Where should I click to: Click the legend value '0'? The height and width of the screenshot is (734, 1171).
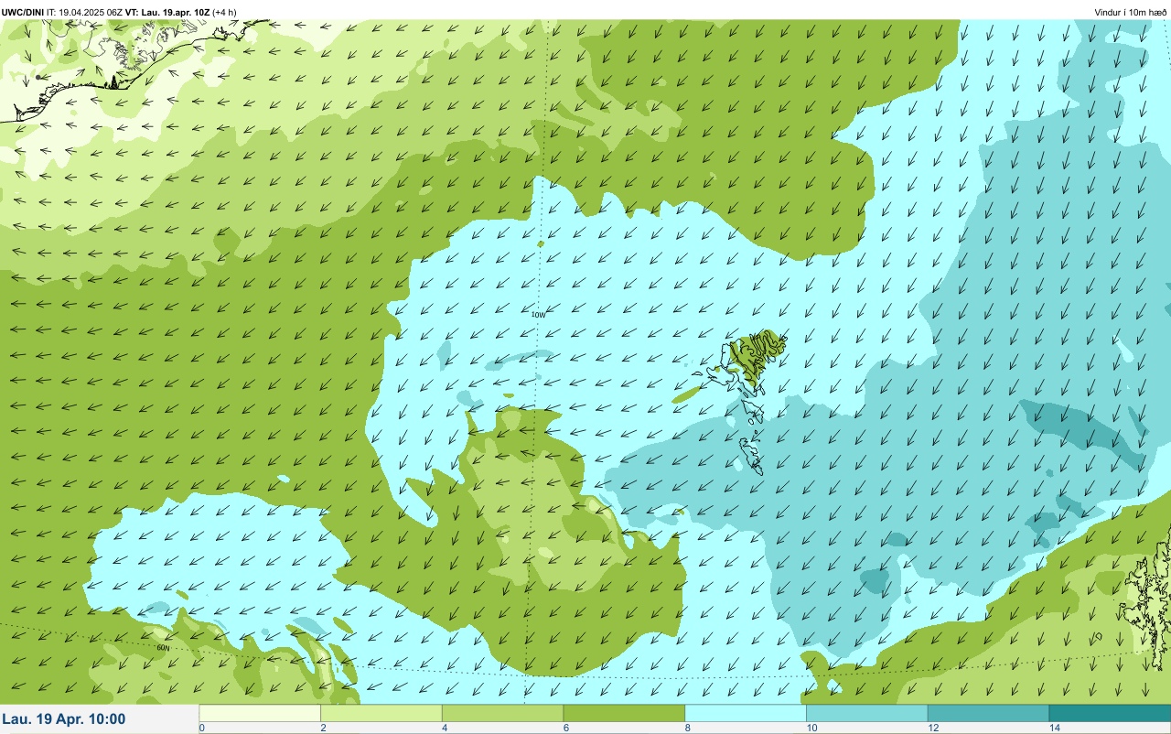pos(201,728)
